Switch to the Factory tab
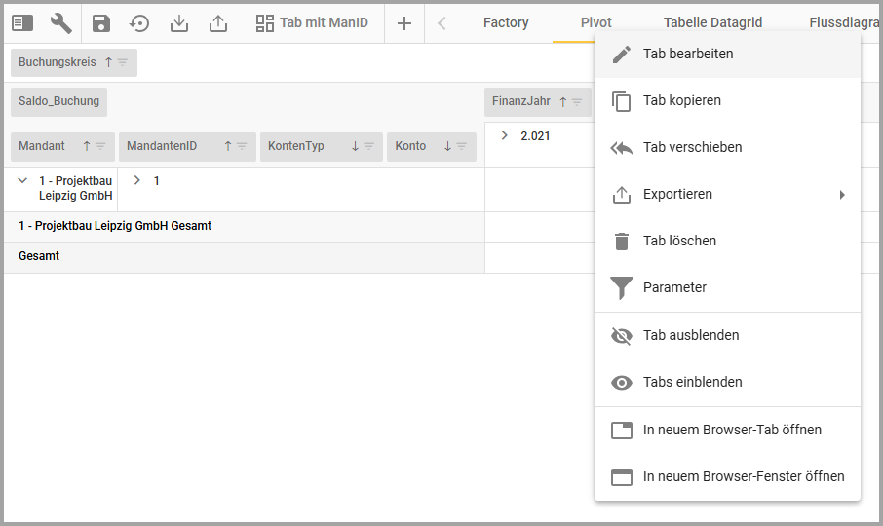Viewport: 883px width, 526px height. [506, 22]
